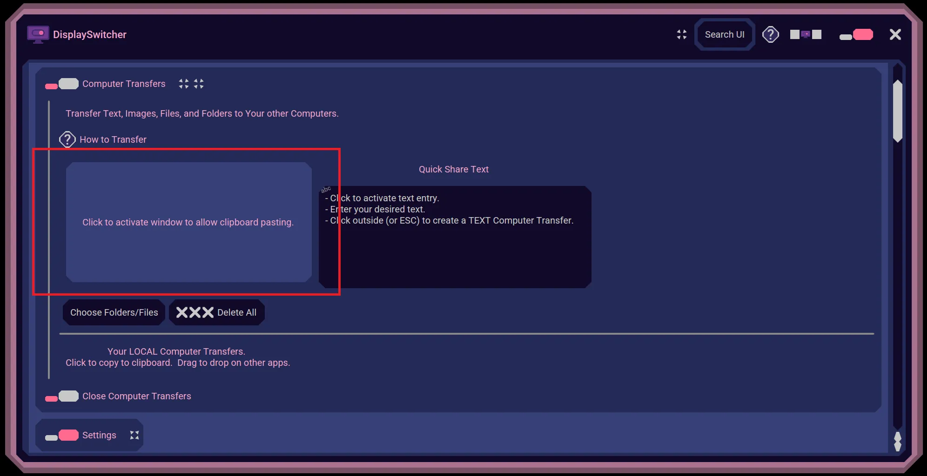Toggle Close Computer Transfers switch

(62, 397)
